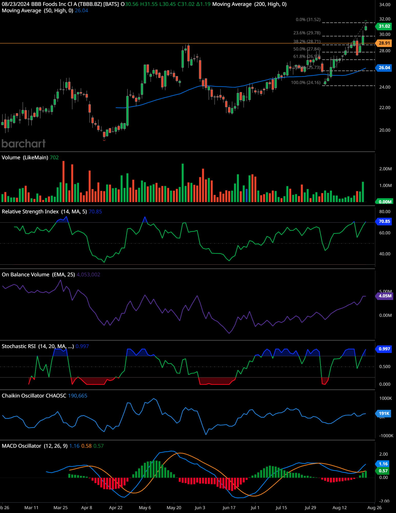Click the Aug 12 date axis label

coord(340,508)
